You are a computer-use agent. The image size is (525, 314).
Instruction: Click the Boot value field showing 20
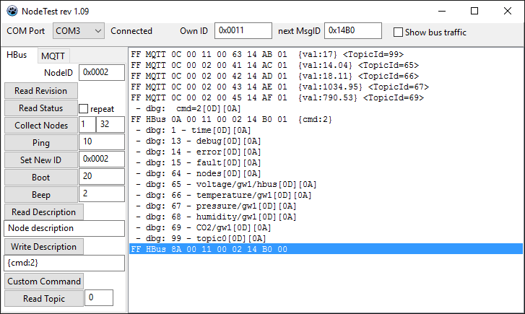pos(102,176)
